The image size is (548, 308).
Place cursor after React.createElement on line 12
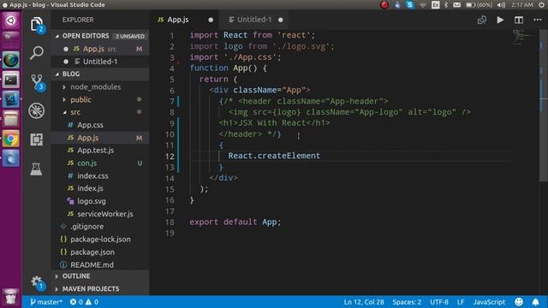point(320,156)
